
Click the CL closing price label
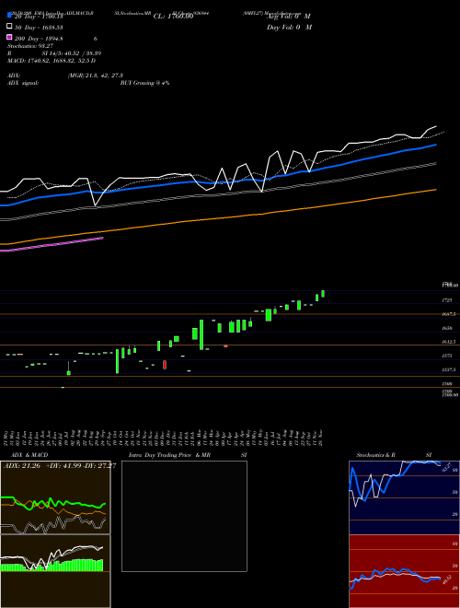173,17
